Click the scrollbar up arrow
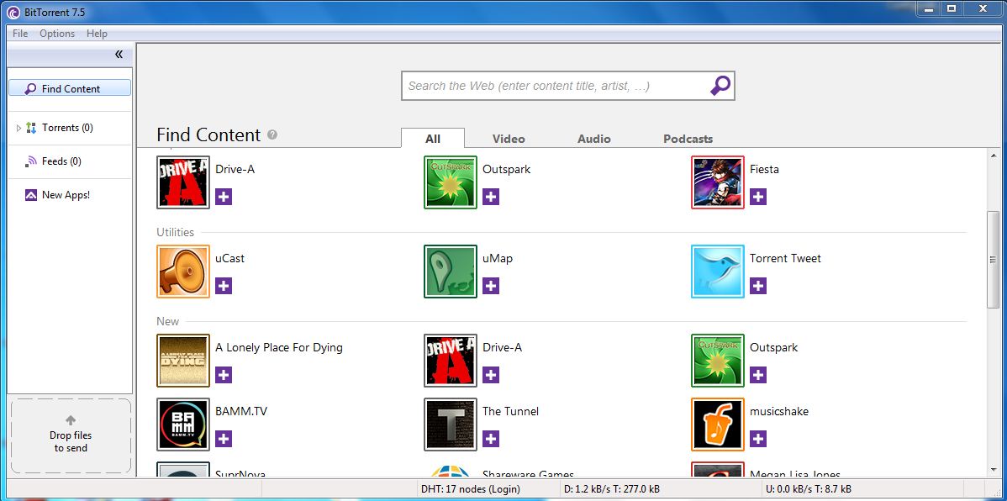Viewport: 1007px width, 501px height. [993, 156]
